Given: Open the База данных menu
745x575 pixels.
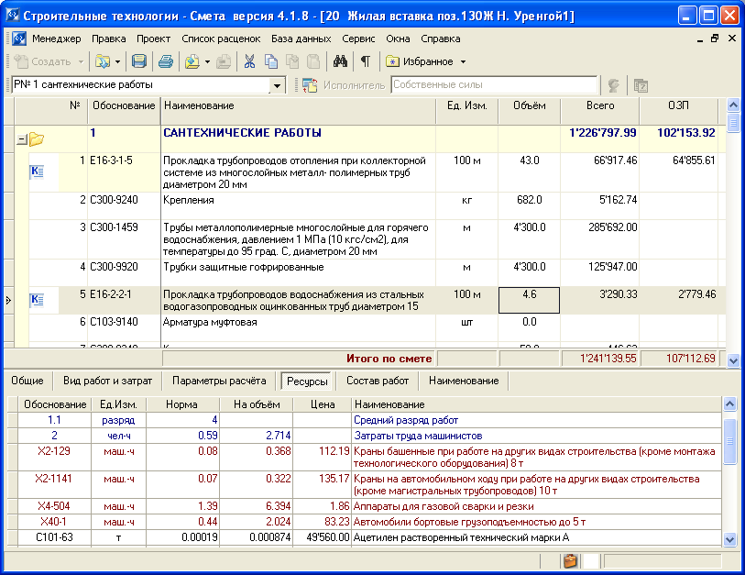Looking at the screenshot, I should pos(301,39).
